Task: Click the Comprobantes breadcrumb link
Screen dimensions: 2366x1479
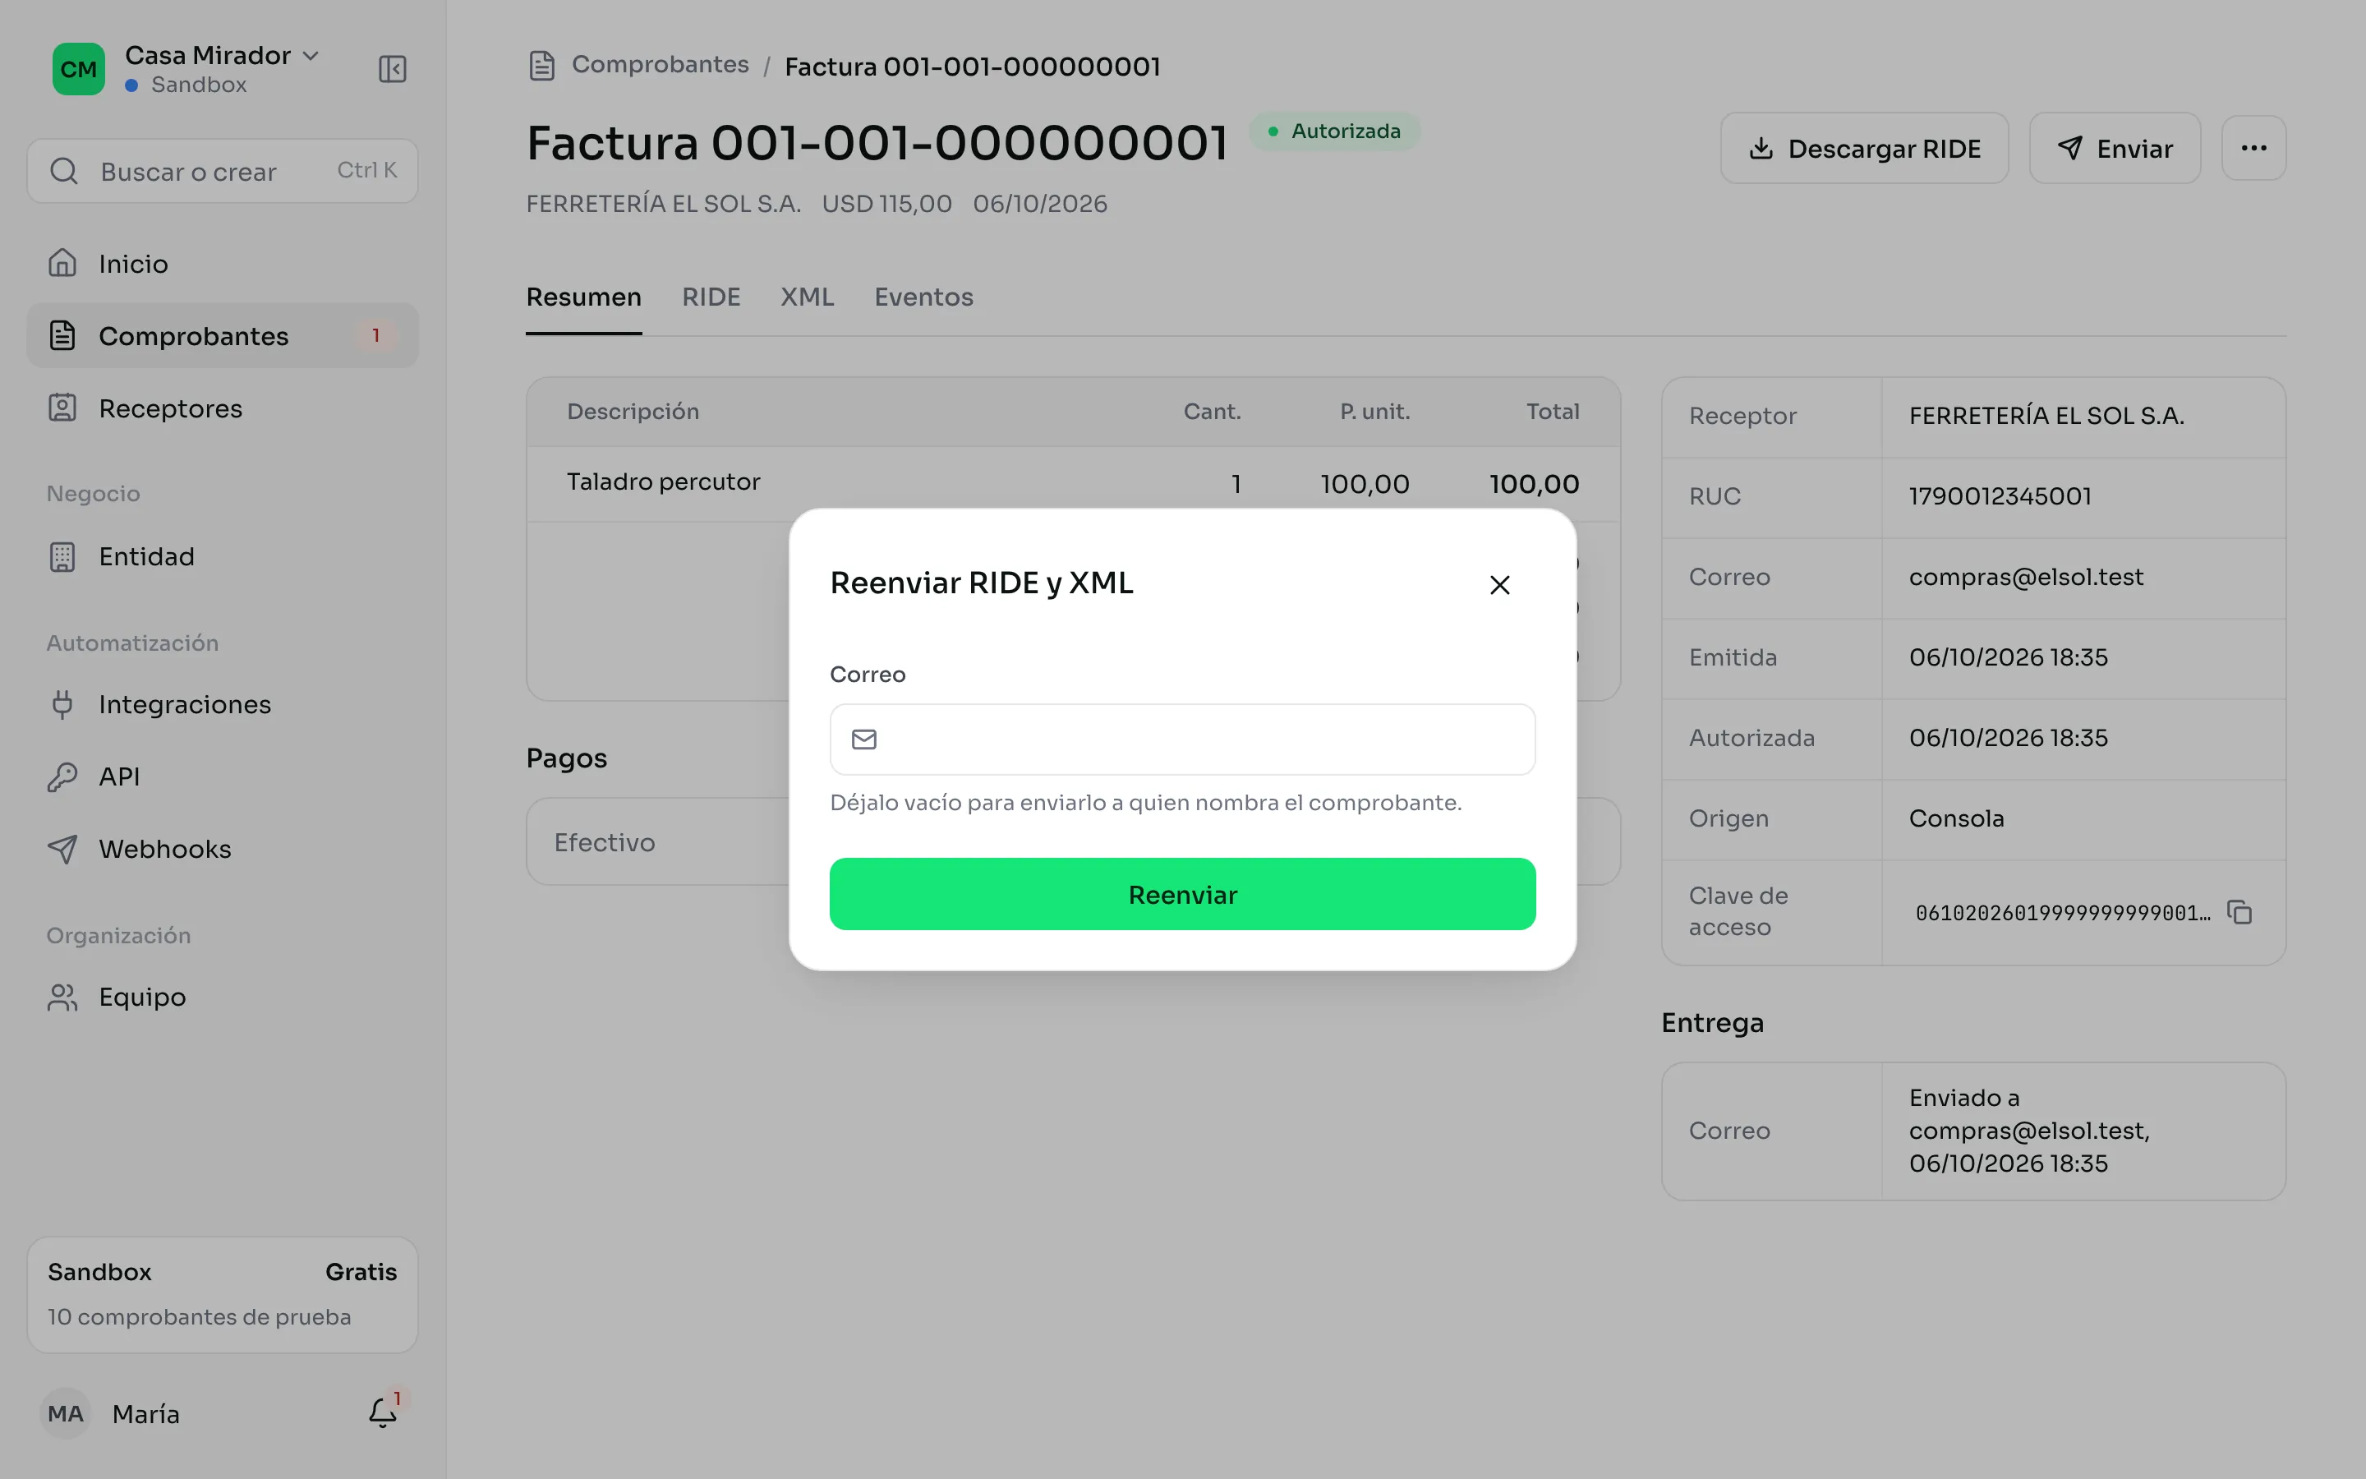Action: coord(660,65)
